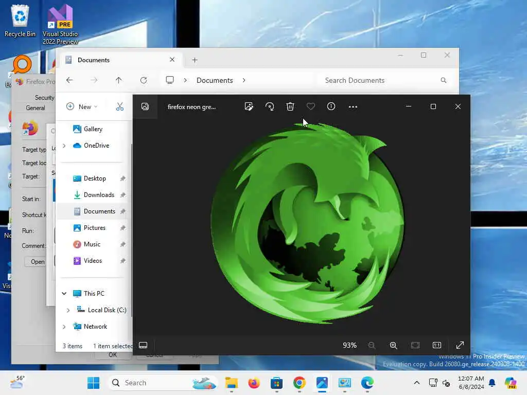Screen dimensions: 527x395
Task: Open Visual Studio 2022 Preview shortcut
Action: coord(60,24)
